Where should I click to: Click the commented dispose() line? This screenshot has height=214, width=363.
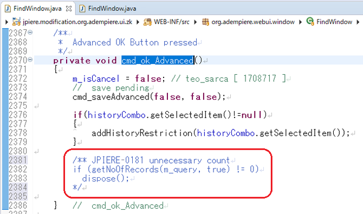[106, 179]
